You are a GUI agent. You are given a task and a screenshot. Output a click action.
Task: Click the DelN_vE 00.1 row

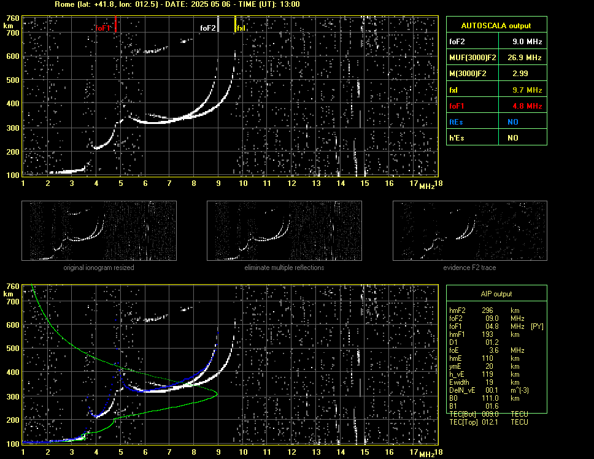(x=489, y=390)
